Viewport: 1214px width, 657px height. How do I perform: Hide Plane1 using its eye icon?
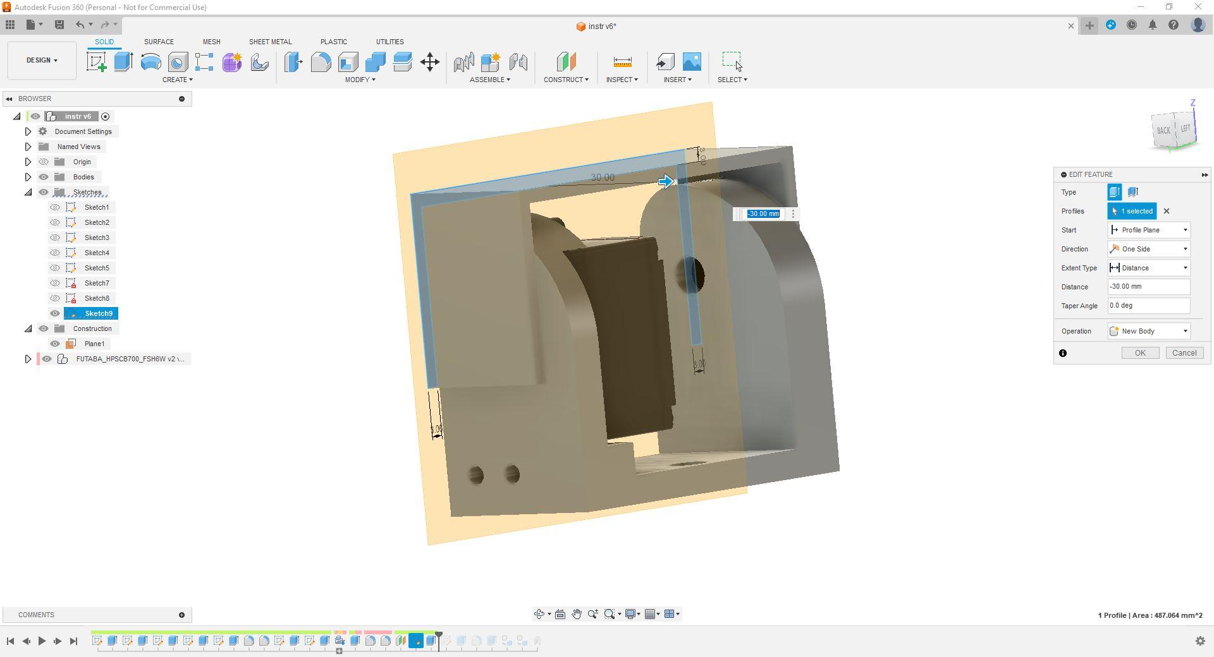(x=55, y=344)
